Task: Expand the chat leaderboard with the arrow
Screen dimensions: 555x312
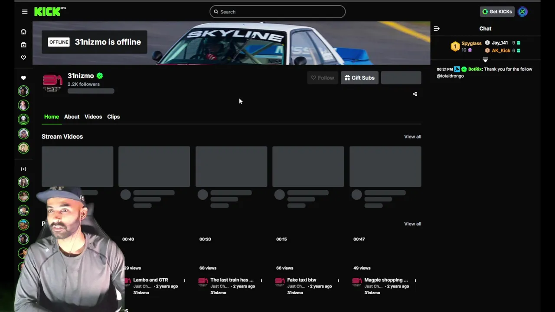Action: (x=485, y=60)
